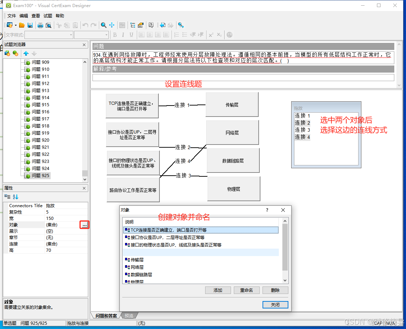
Task: Click the tree structure toolbar icon
Action: point(132,25)
